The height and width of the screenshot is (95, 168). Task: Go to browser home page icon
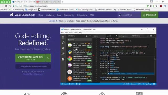click(10, 6)
